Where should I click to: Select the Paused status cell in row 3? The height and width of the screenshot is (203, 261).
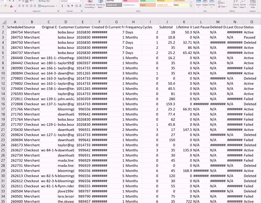point(252,37)
